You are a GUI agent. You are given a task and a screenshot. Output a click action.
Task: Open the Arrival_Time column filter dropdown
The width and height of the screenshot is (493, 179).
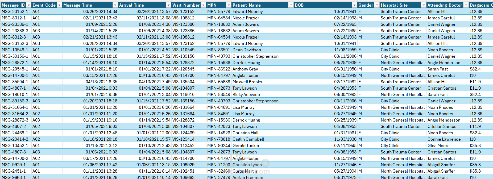tap(168, 5)
